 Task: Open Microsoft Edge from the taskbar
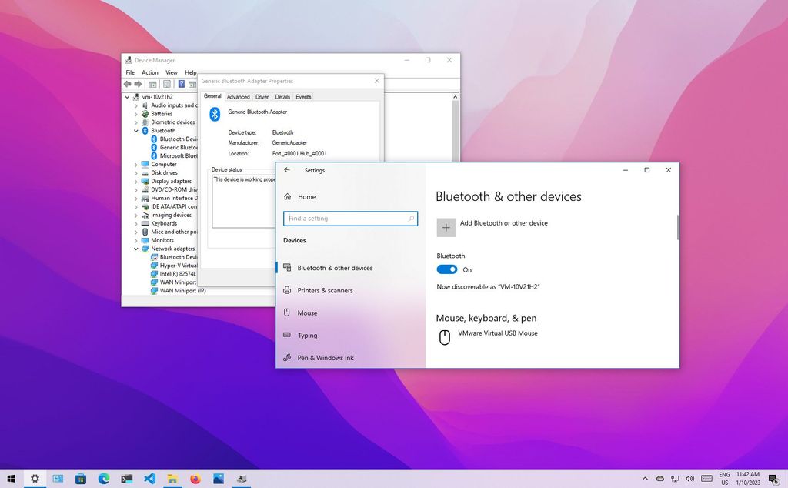point(103,478)
